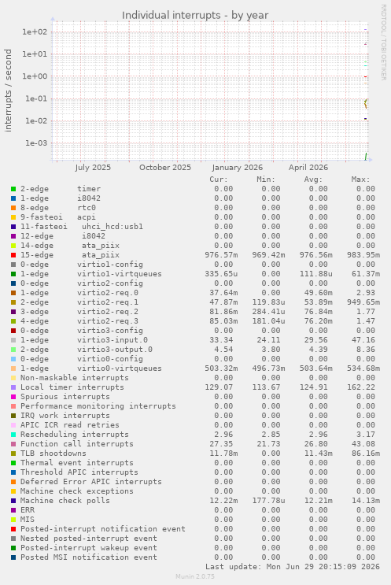Click the light green virtio3-output.0 swatch
The image size is (391, 585).
pyautogui.click(x=13, y=350)
